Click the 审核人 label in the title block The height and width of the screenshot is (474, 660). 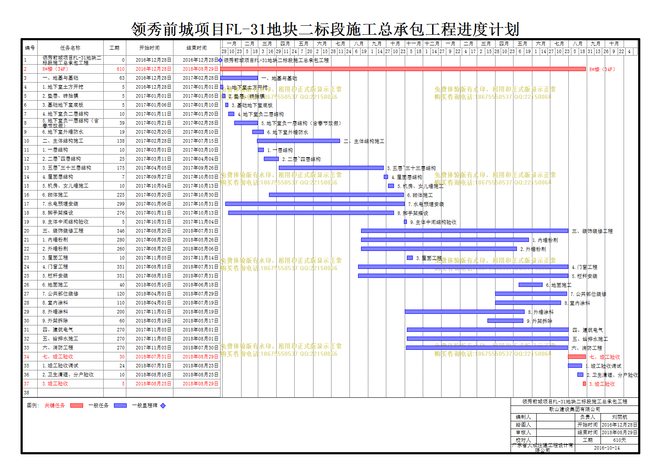523,432
